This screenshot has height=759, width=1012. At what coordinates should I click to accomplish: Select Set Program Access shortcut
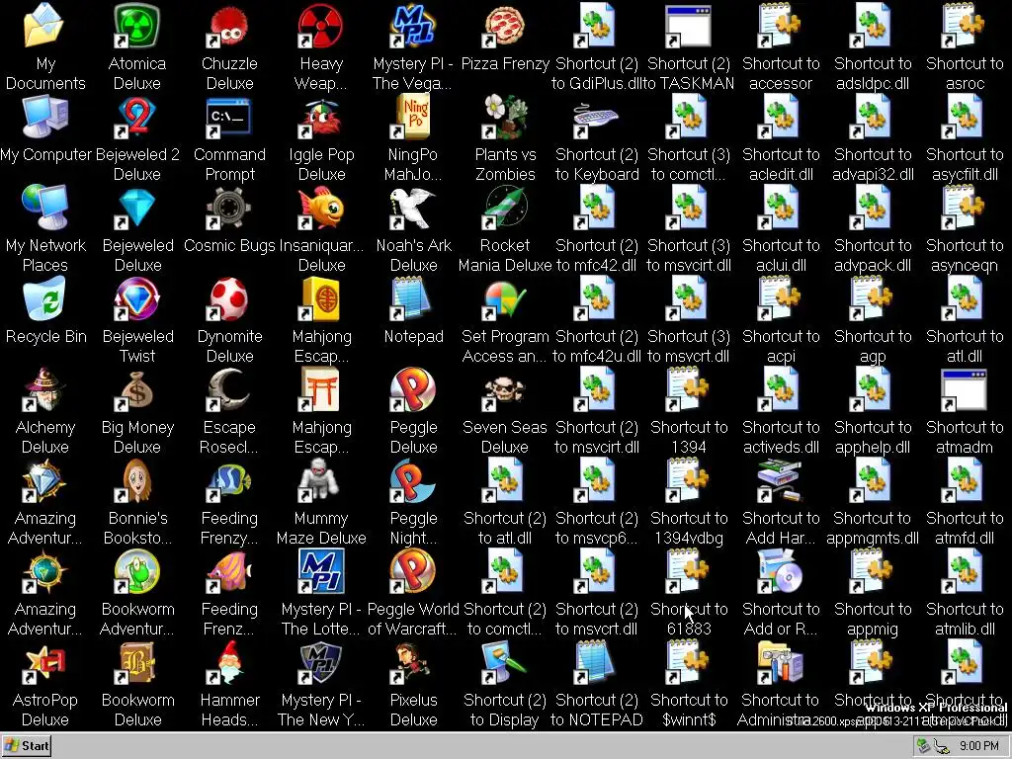505,298
